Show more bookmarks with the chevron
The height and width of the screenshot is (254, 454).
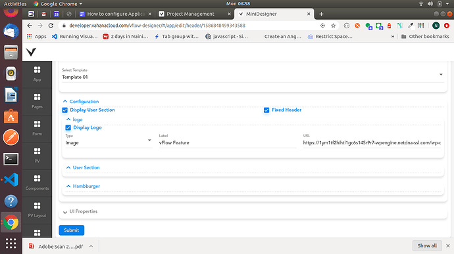[x=393, y=36]
